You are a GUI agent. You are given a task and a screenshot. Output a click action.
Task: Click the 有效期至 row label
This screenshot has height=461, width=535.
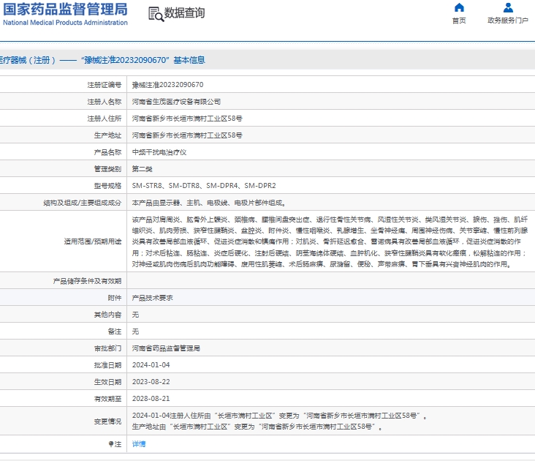point(107,399)
